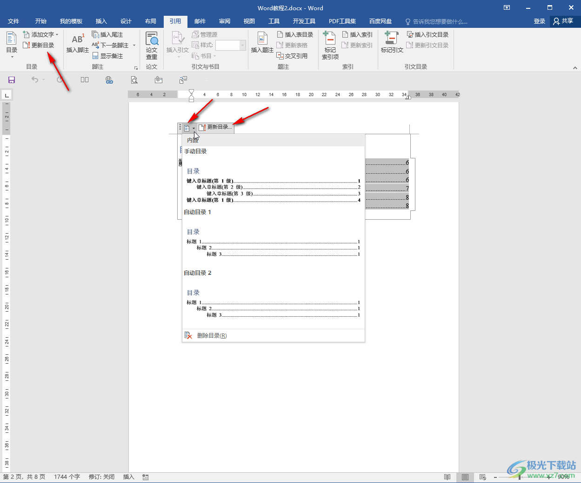
Task: Click 标记引文 mark citation
Action: tap(392, 43)
